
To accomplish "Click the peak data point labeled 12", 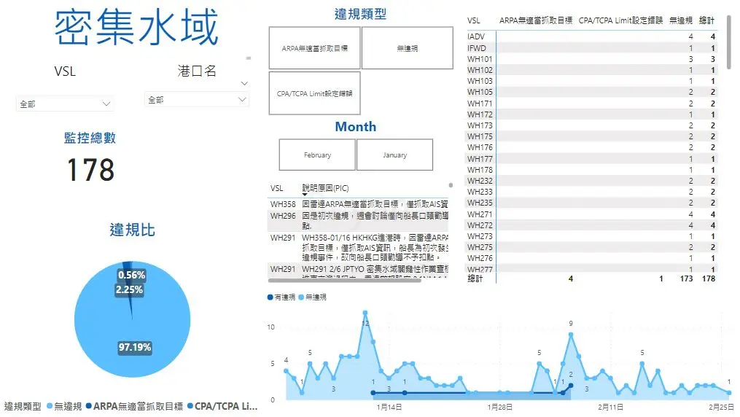I will [x=365, y=313].
